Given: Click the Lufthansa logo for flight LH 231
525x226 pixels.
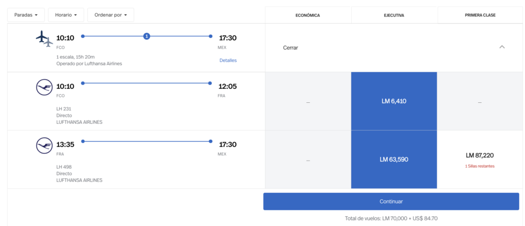Looking at the screenshot, I should (44, 87).
